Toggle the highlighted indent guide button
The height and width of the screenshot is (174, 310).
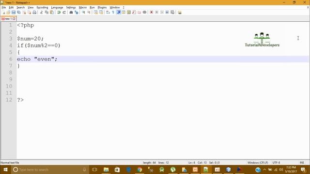(119, 13)
